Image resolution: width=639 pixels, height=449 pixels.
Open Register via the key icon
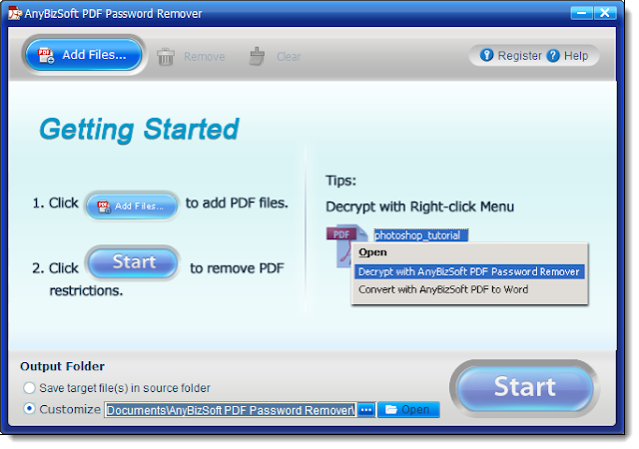[x=486, y=55]
